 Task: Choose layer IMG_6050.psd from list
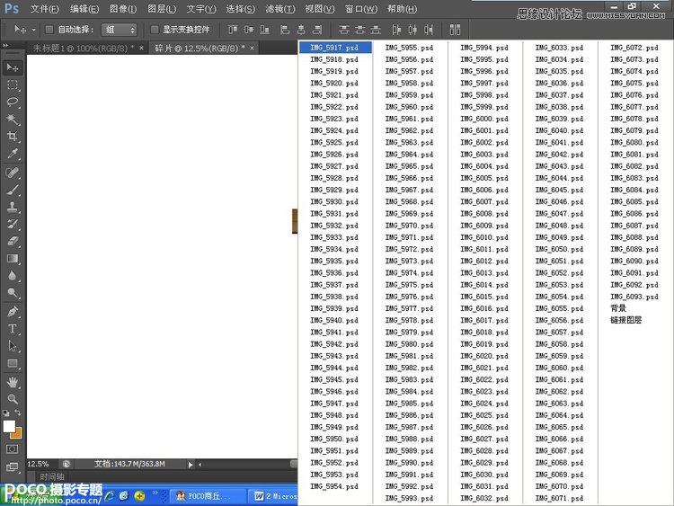pos(559,249)
